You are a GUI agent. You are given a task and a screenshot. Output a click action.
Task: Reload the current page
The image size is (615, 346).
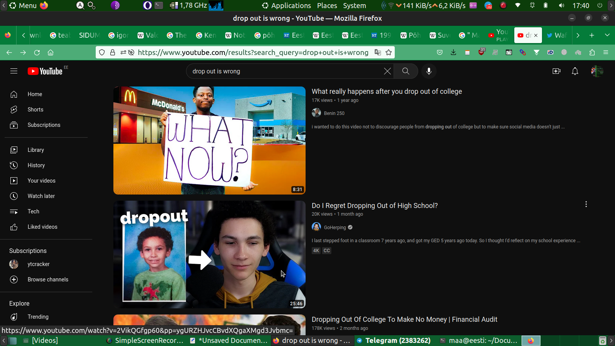tap(37, 52)
